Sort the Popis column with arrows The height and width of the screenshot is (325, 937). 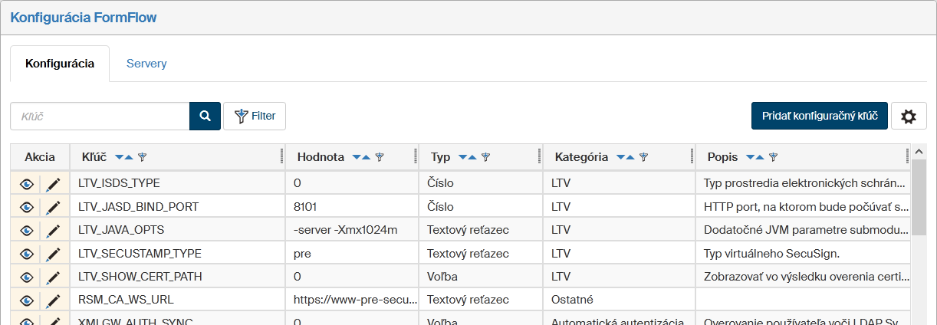click(755, 157)
